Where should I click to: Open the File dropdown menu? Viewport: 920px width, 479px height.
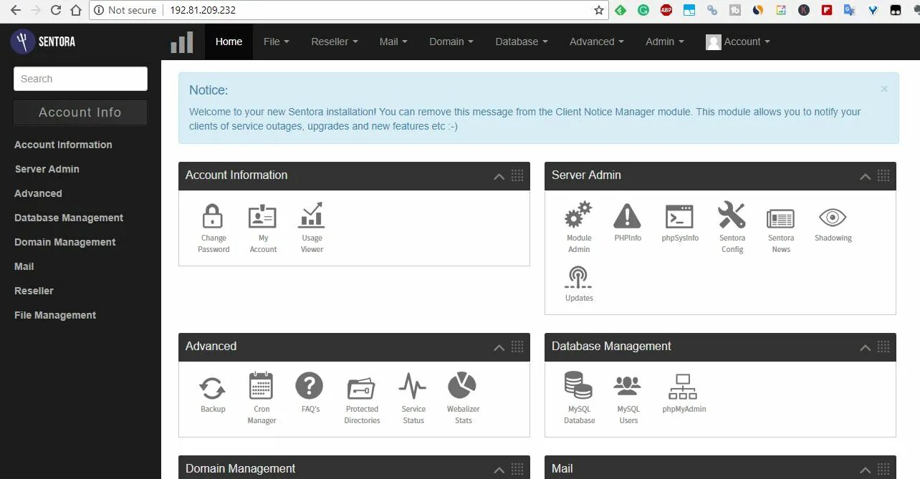click(277, 42)
